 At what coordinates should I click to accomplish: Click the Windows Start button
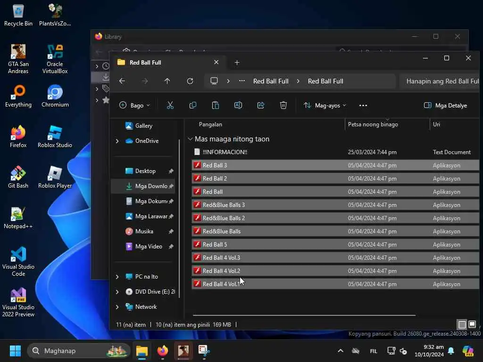click(15, 351)
